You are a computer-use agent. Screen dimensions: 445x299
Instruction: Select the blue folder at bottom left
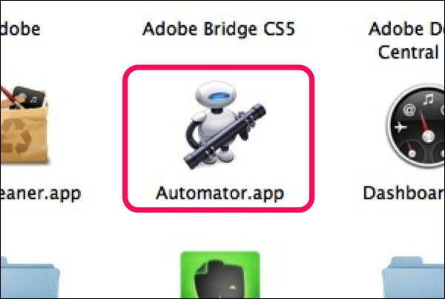point(30,278)
